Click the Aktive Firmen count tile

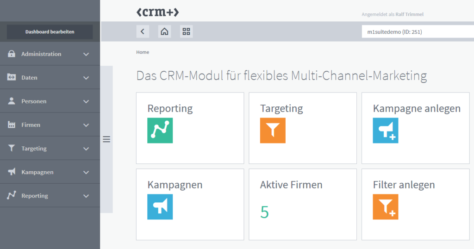tap(303, 204)
